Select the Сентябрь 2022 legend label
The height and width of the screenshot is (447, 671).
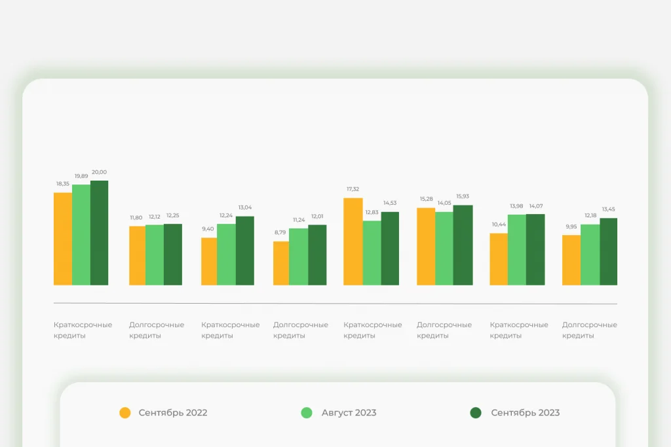[x=173, y=413]
